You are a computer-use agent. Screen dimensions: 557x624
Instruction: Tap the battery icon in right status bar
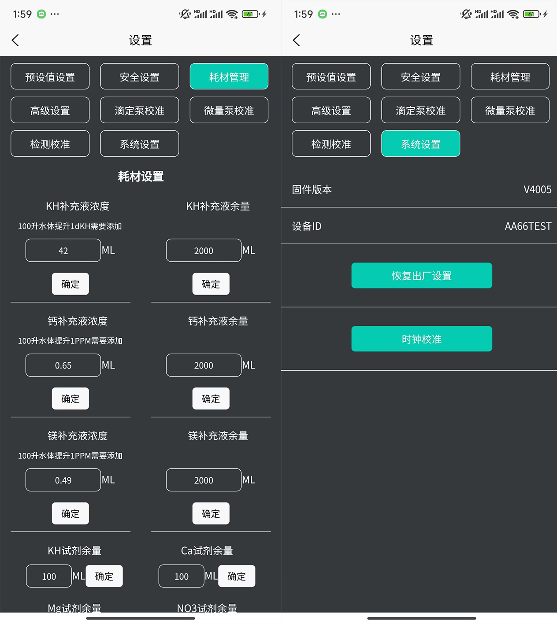coord(531,14)
